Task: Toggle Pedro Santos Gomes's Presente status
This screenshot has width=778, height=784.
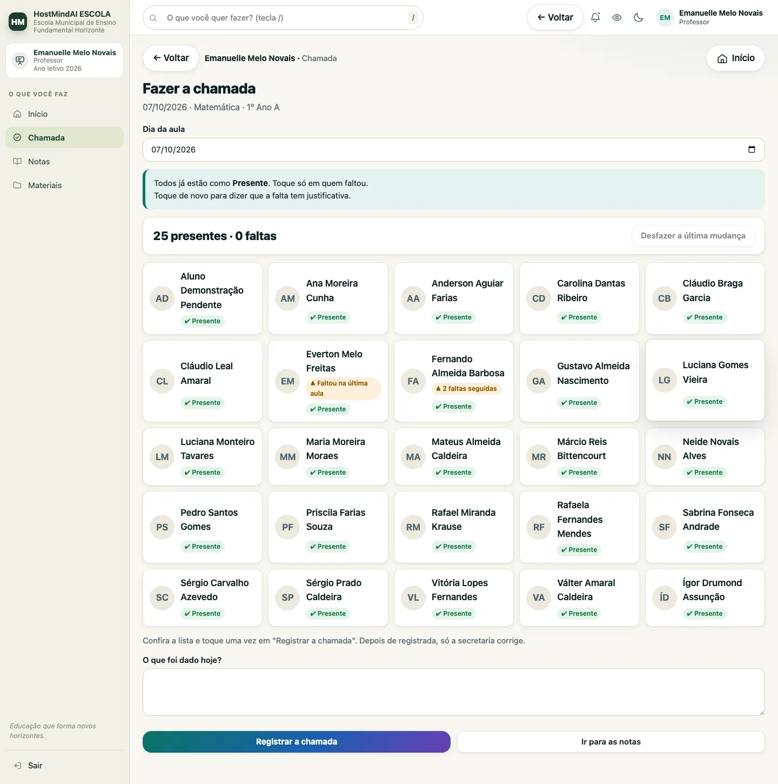Action: [203, 547]
